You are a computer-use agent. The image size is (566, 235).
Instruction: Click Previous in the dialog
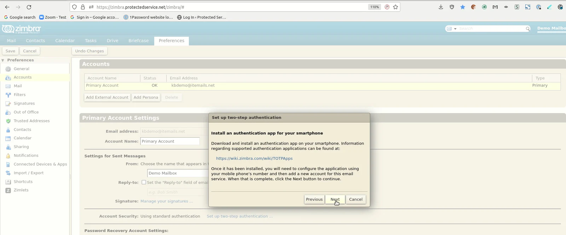click(x=314, y=199)
